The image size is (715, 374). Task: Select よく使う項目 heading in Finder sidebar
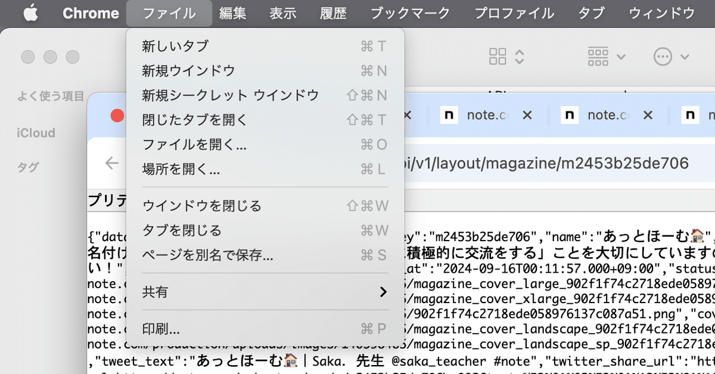51,96
